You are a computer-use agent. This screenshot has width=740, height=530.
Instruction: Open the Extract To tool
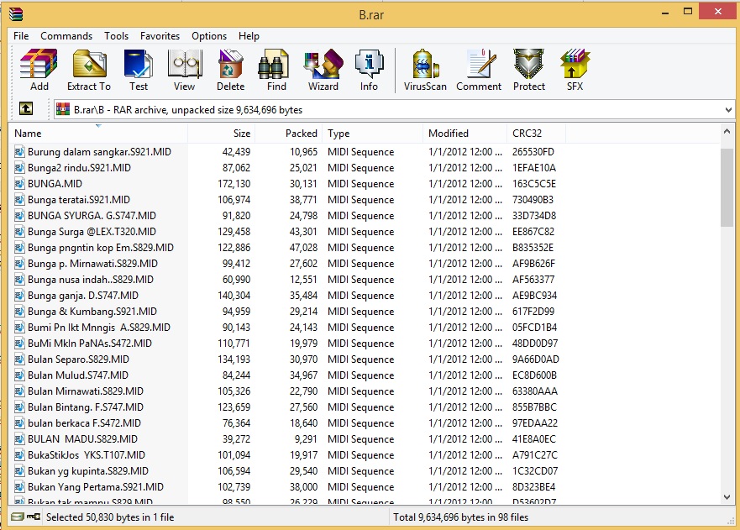[x=89, y=70]
